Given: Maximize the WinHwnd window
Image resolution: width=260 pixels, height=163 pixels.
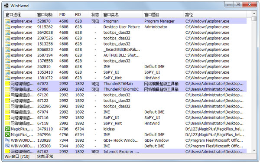Looking at the screenshot, I should [237, 4].
